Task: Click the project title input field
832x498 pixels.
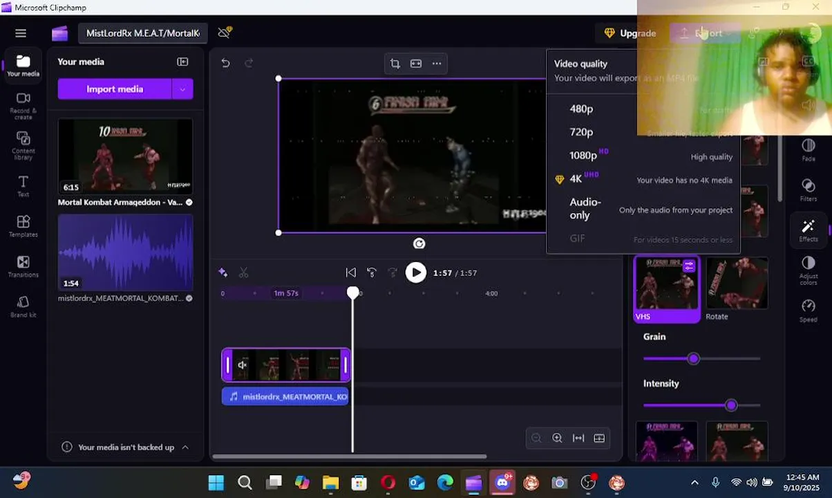Action: tap(143, 33)
